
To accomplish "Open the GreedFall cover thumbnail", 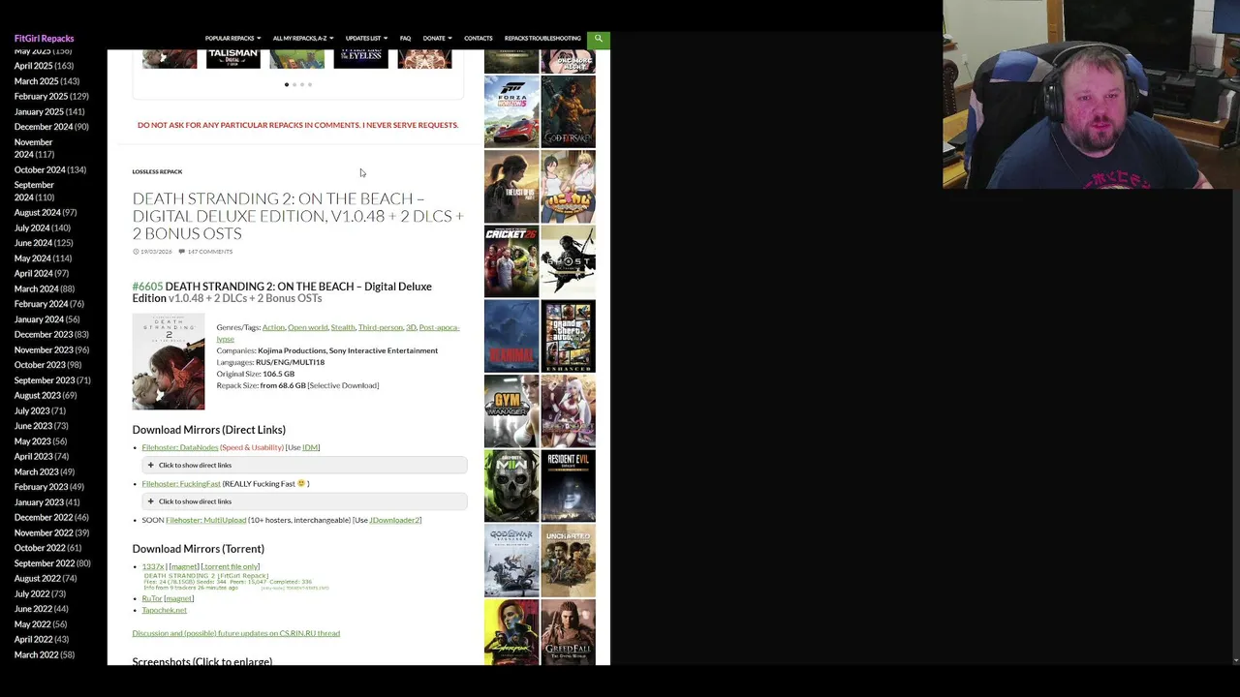I will (568, 631).
